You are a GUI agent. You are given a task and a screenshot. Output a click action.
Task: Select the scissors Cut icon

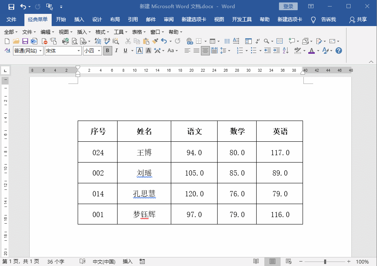[x=128, y=41]
